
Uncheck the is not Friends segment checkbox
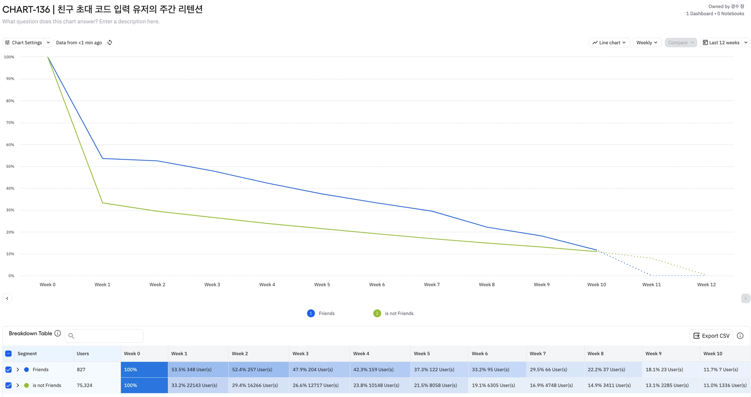(x=8, y=385)
